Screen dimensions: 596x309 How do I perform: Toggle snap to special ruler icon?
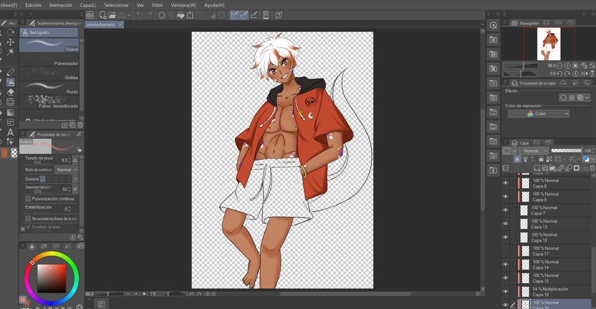[x=244, y=15]
